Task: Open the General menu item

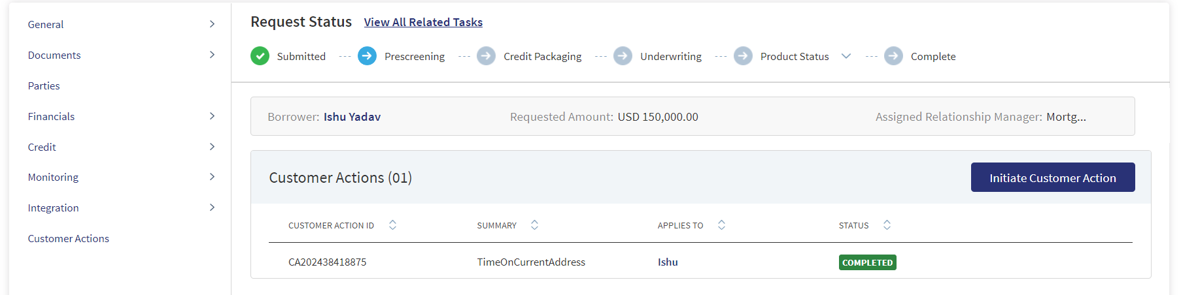Action: pyautogui.click(x=46, y=24)
